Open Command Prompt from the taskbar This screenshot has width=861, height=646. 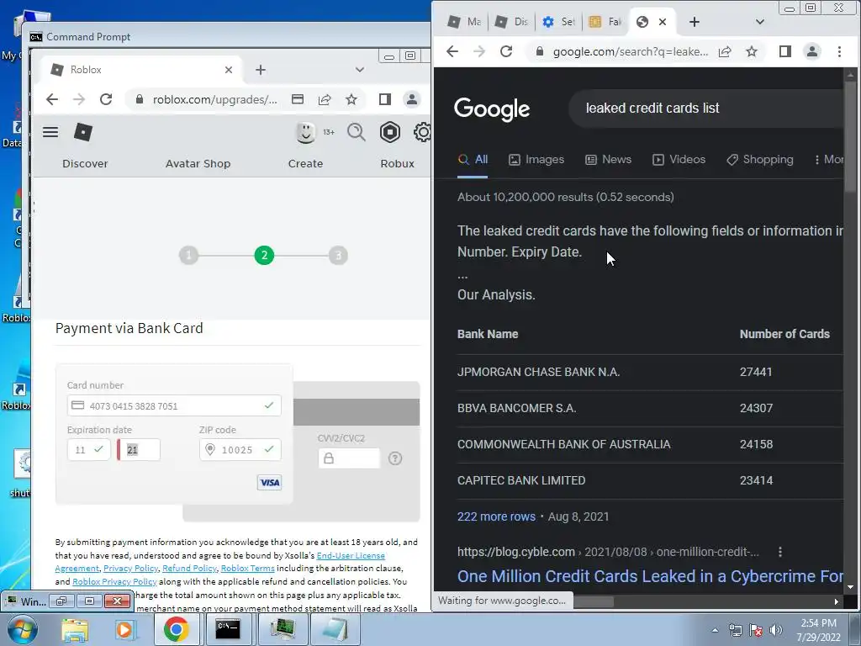click(227, 629)
